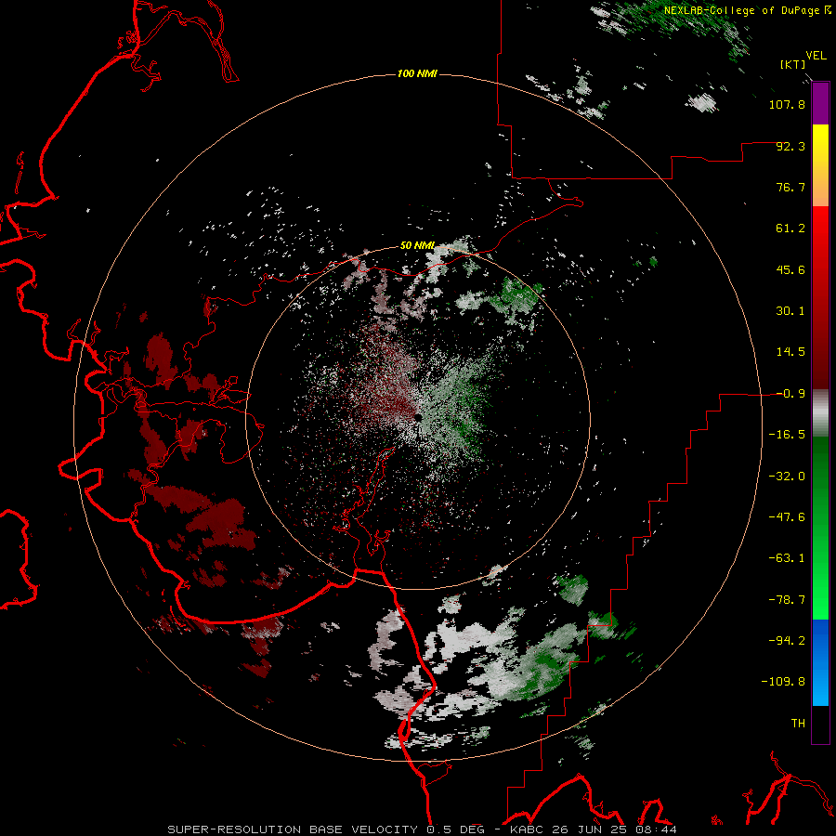Select the 107.8 velocity scale value

click(x=787, y=104)
